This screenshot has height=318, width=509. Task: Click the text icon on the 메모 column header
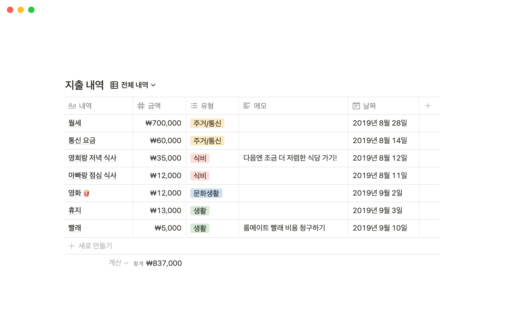pos(246,106)
